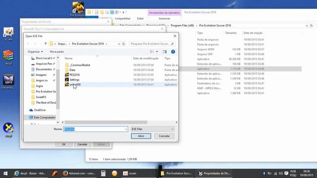Sort by Data de modificação column

tap(146, 58)
